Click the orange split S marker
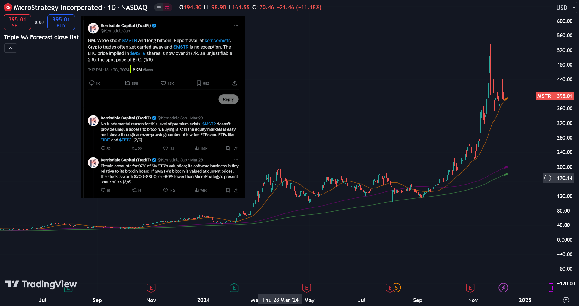 (397, 288)
